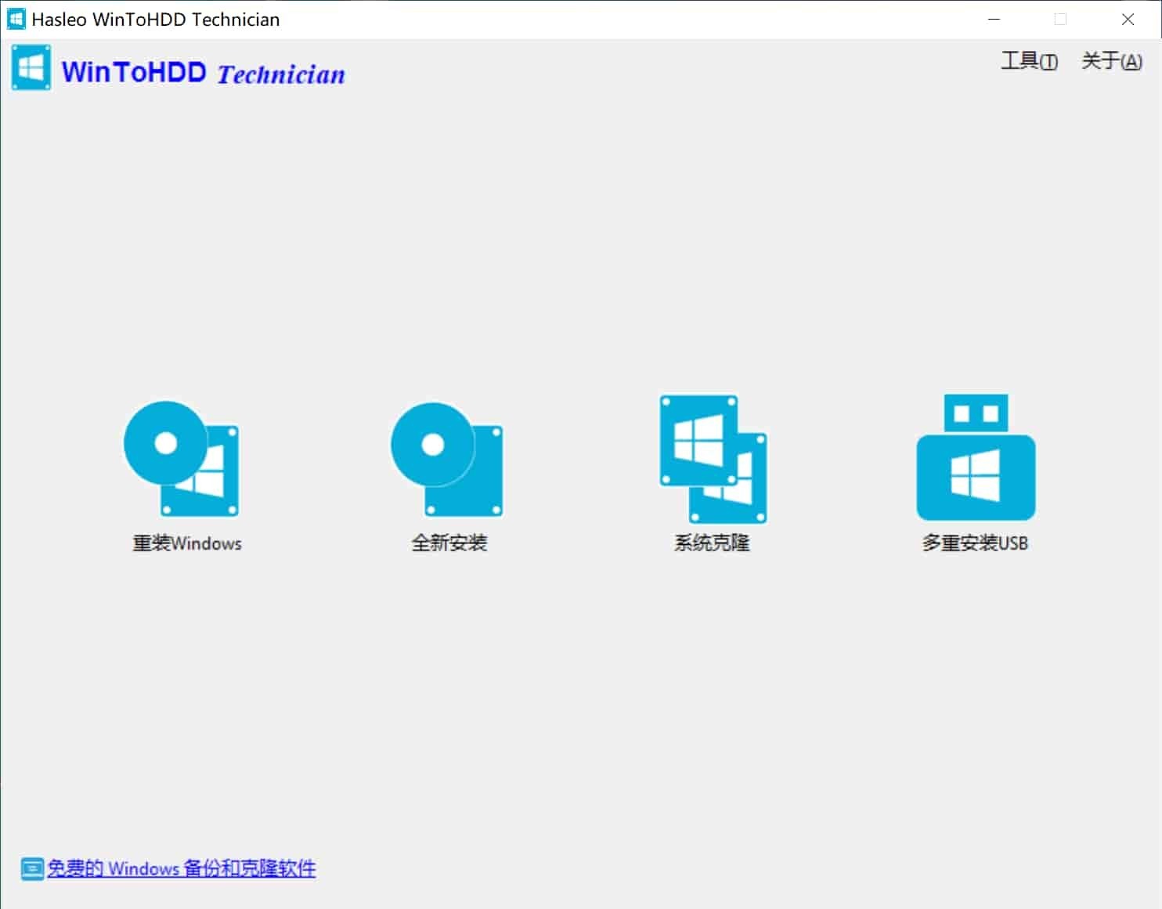Click the disc graphic of Reinstall Windows
This screenshot has width=1162, height=909.
point(164,442)
